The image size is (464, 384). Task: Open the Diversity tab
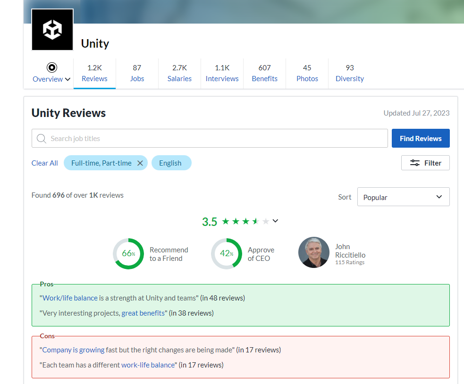pos(349,73)
